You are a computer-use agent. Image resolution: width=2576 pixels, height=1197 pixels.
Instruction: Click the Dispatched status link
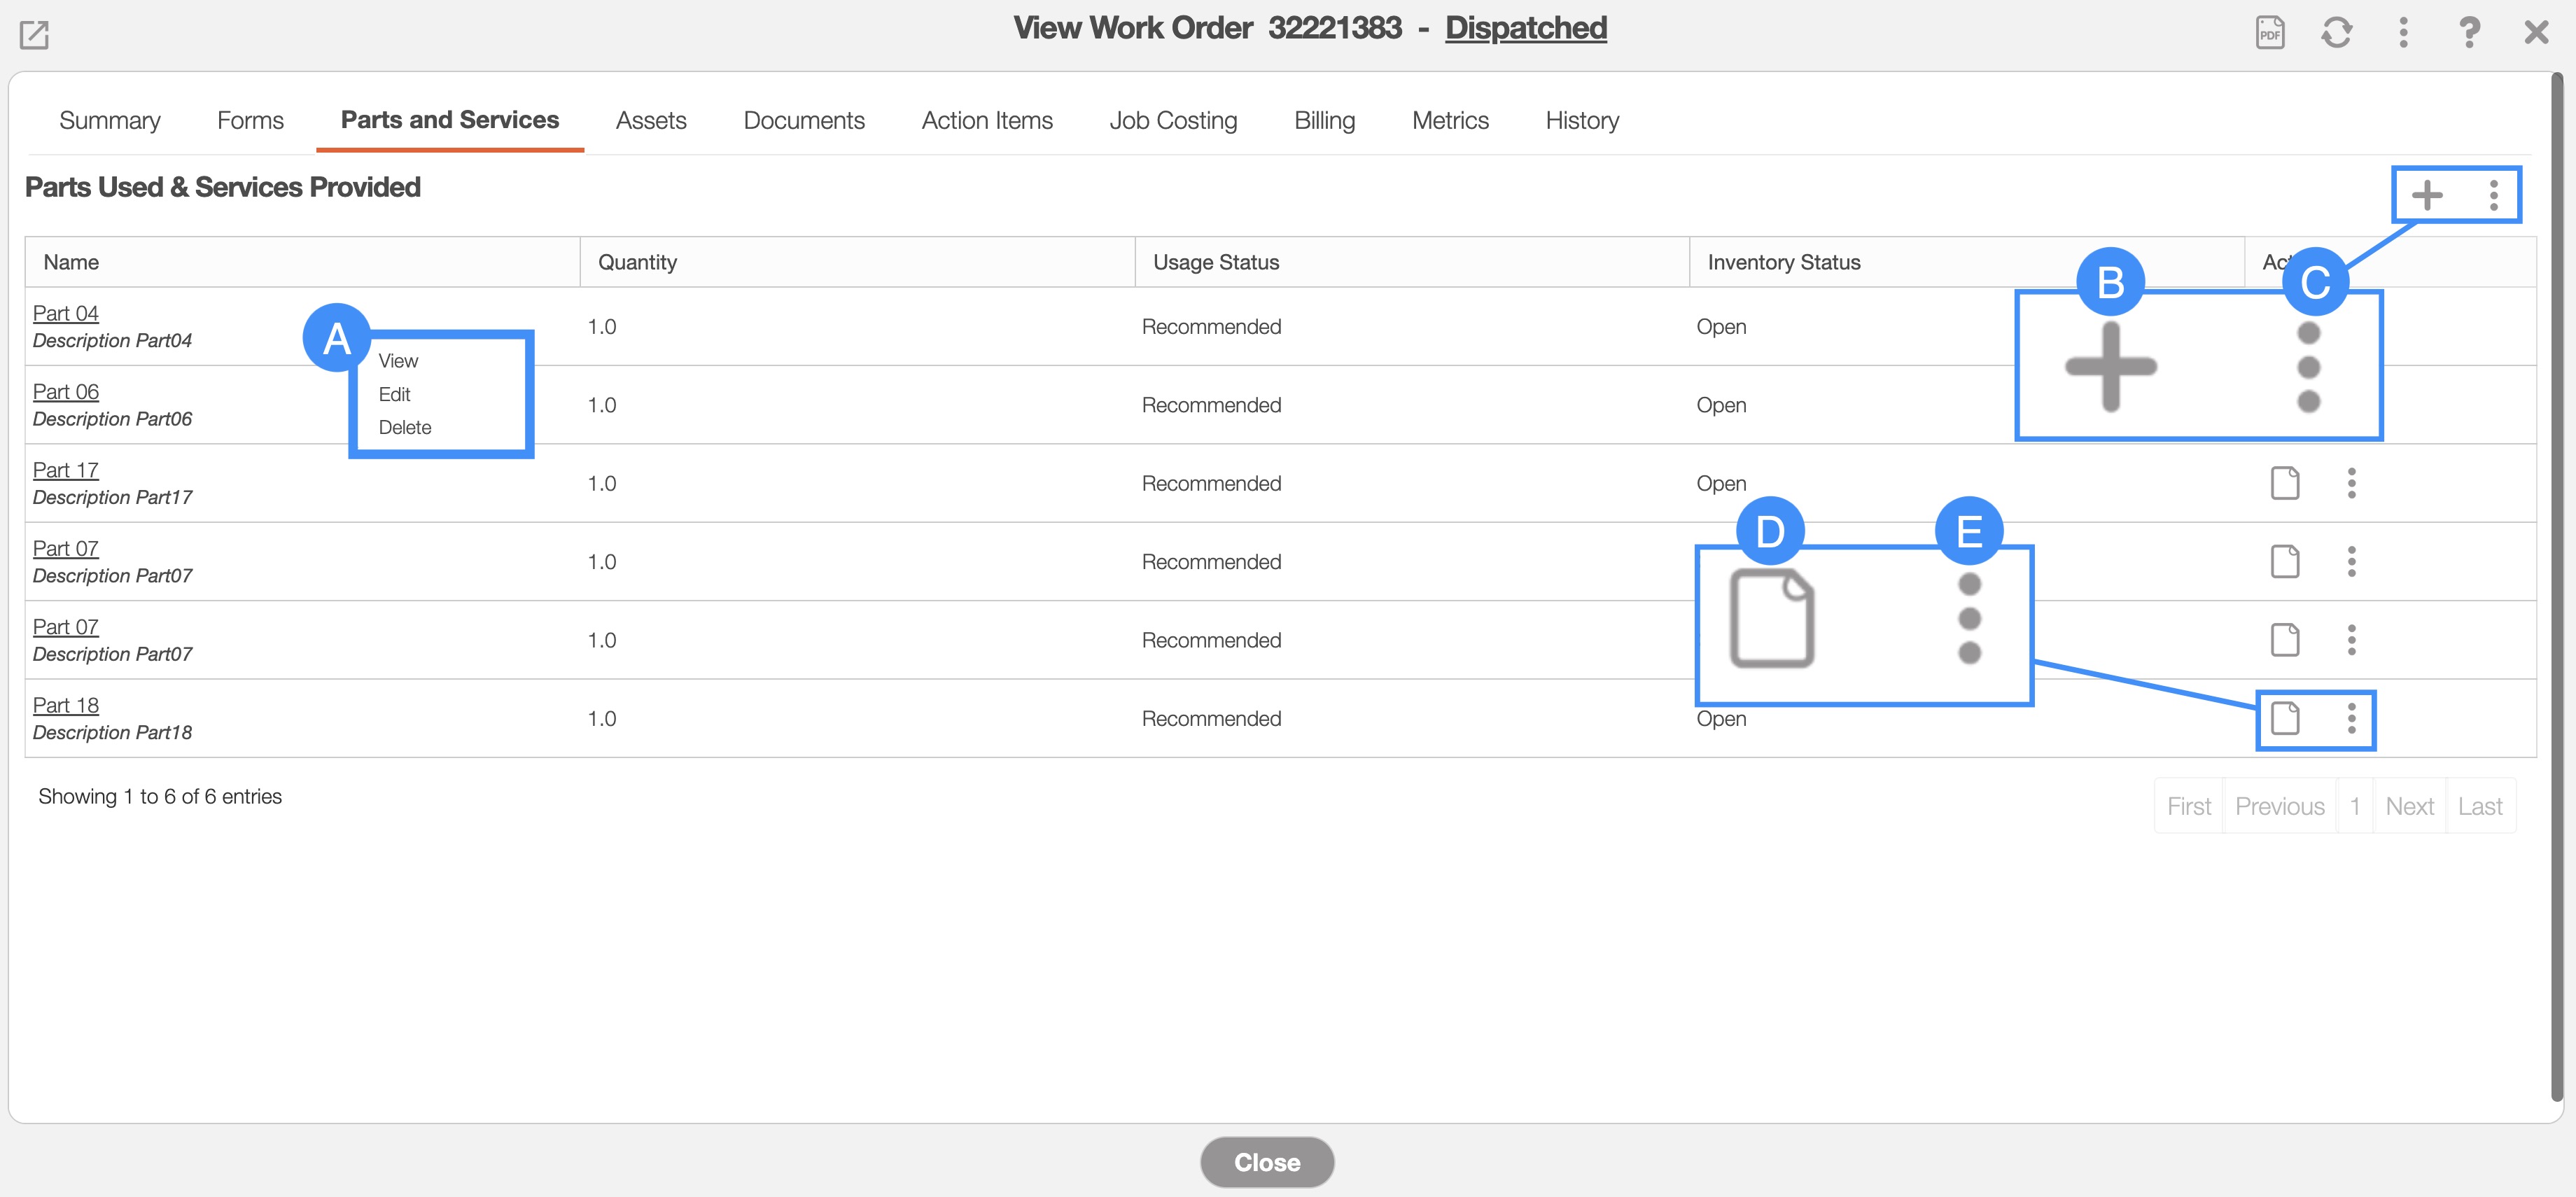(x=1525, y=28)
